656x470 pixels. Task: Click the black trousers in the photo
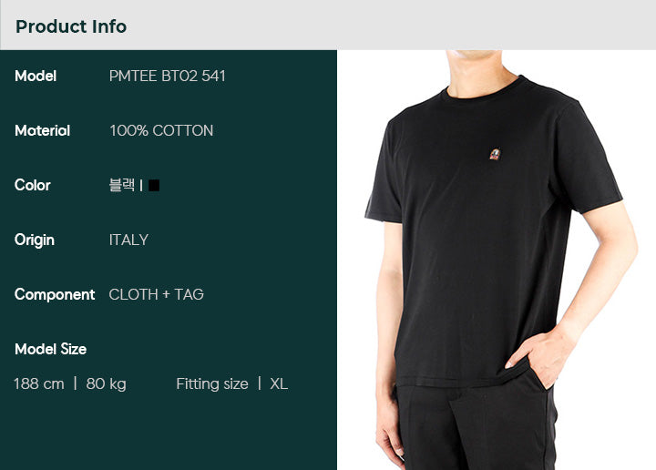pos(475,426)
